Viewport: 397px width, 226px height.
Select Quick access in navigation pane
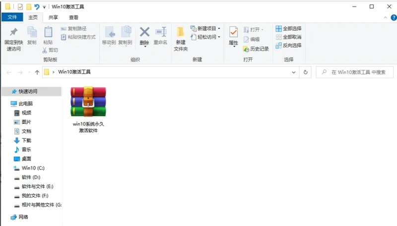click(x=31, y=91)
